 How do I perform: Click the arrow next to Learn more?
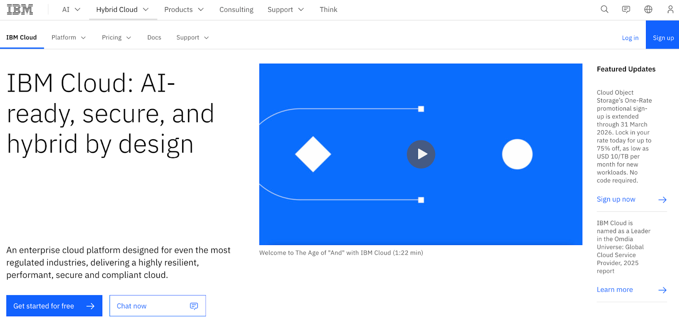point(662,290)
